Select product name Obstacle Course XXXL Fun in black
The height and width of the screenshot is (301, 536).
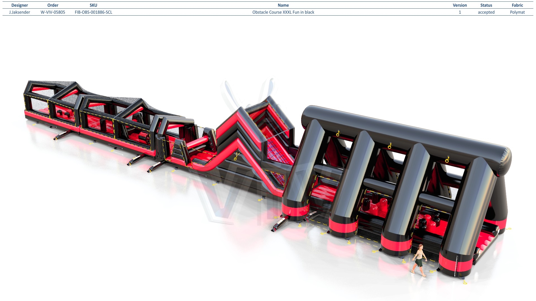[x=283, y=12]
